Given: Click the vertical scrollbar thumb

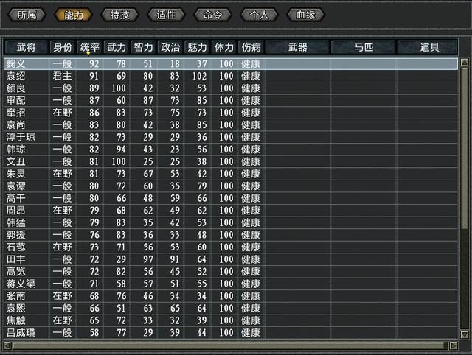Looking at the screenshot, I should pos(465,147).
